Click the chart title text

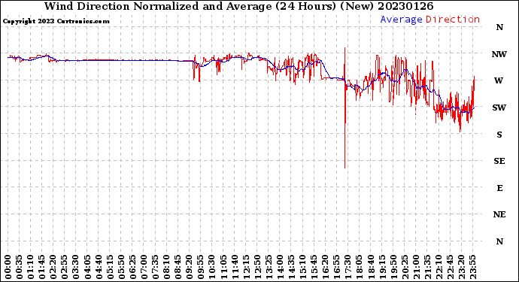pyautogui.click(x=238, y=6)
